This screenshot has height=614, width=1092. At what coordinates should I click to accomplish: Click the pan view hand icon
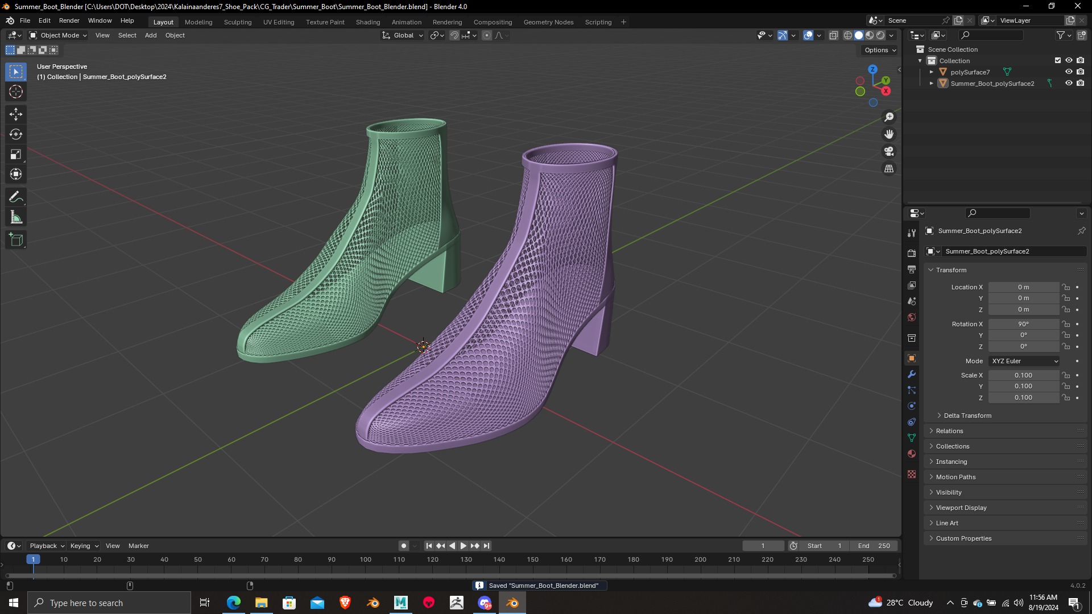click(x=889, y=134)
